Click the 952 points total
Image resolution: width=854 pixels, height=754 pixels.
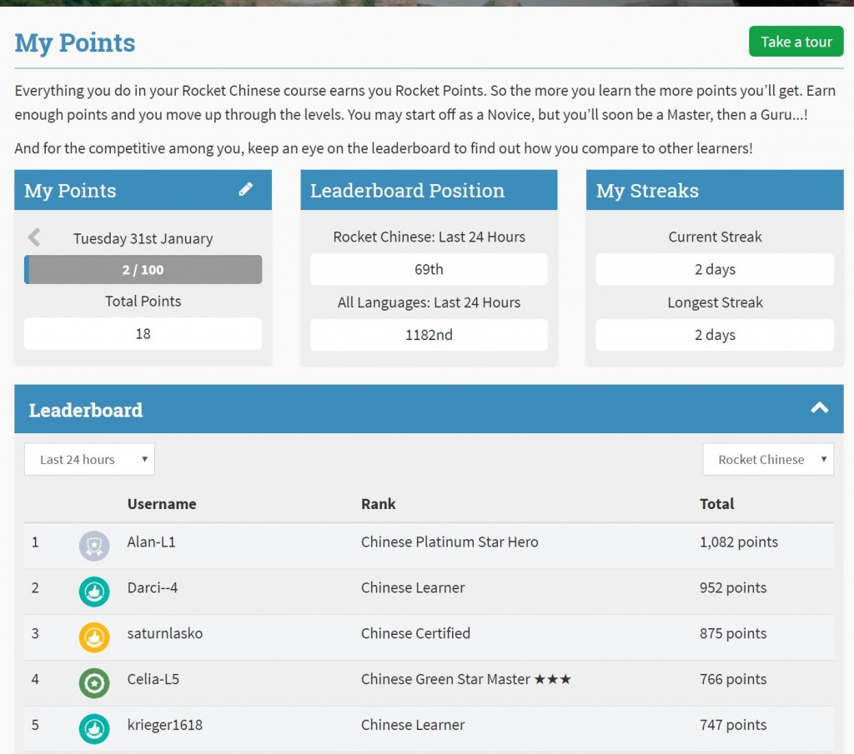[x=733, y=587]
